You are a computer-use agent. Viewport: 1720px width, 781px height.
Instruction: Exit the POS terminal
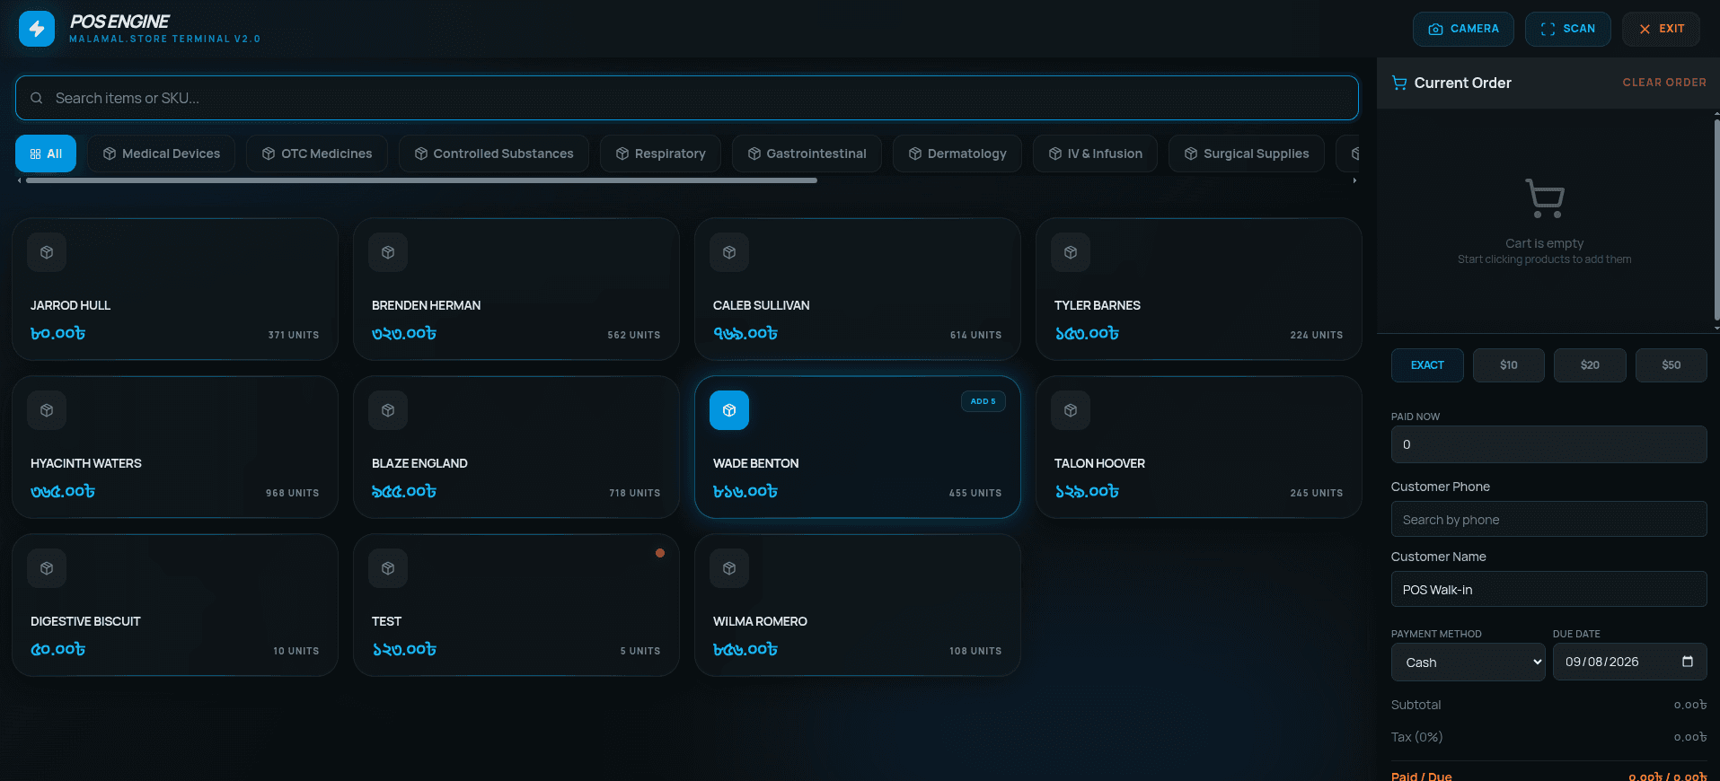(x=1661, y=29)
